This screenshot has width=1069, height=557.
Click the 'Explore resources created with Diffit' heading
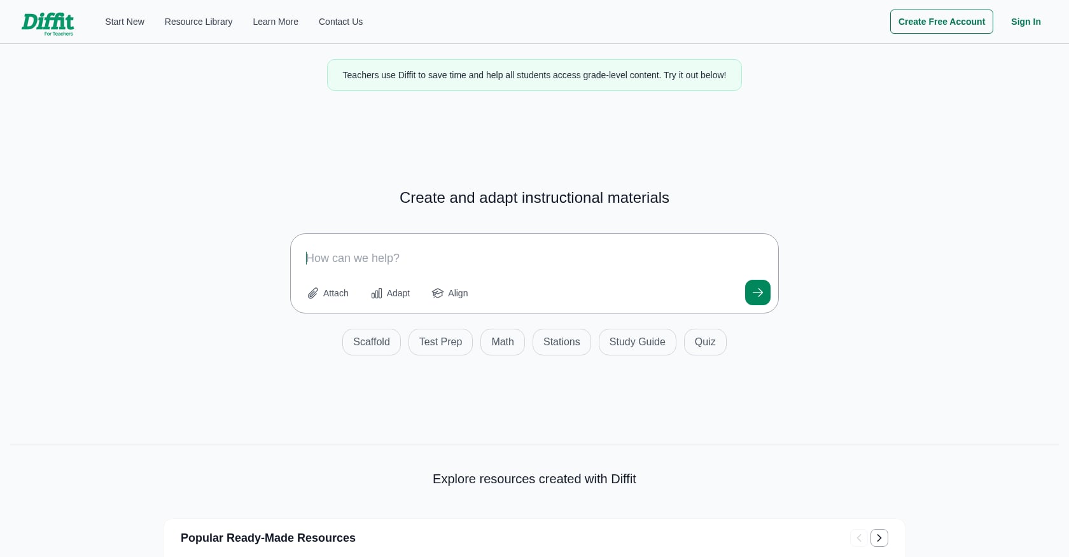(534, 479)
